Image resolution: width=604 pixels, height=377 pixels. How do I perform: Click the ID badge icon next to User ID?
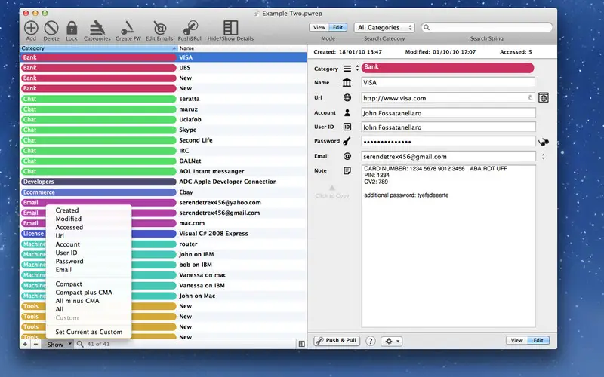pyautogui.click(x=347, y=127)
